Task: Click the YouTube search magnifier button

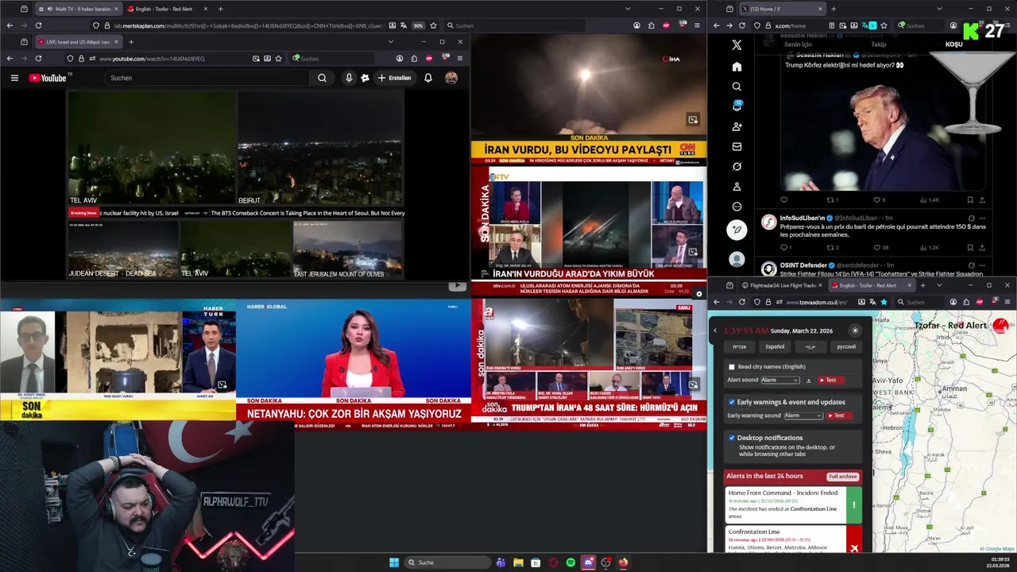Action: [322, 78]
